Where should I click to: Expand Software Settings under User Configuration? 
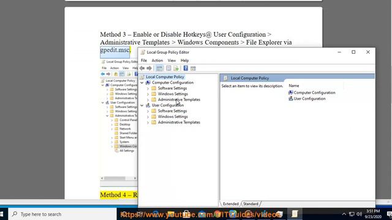click(x=148, y=111)
